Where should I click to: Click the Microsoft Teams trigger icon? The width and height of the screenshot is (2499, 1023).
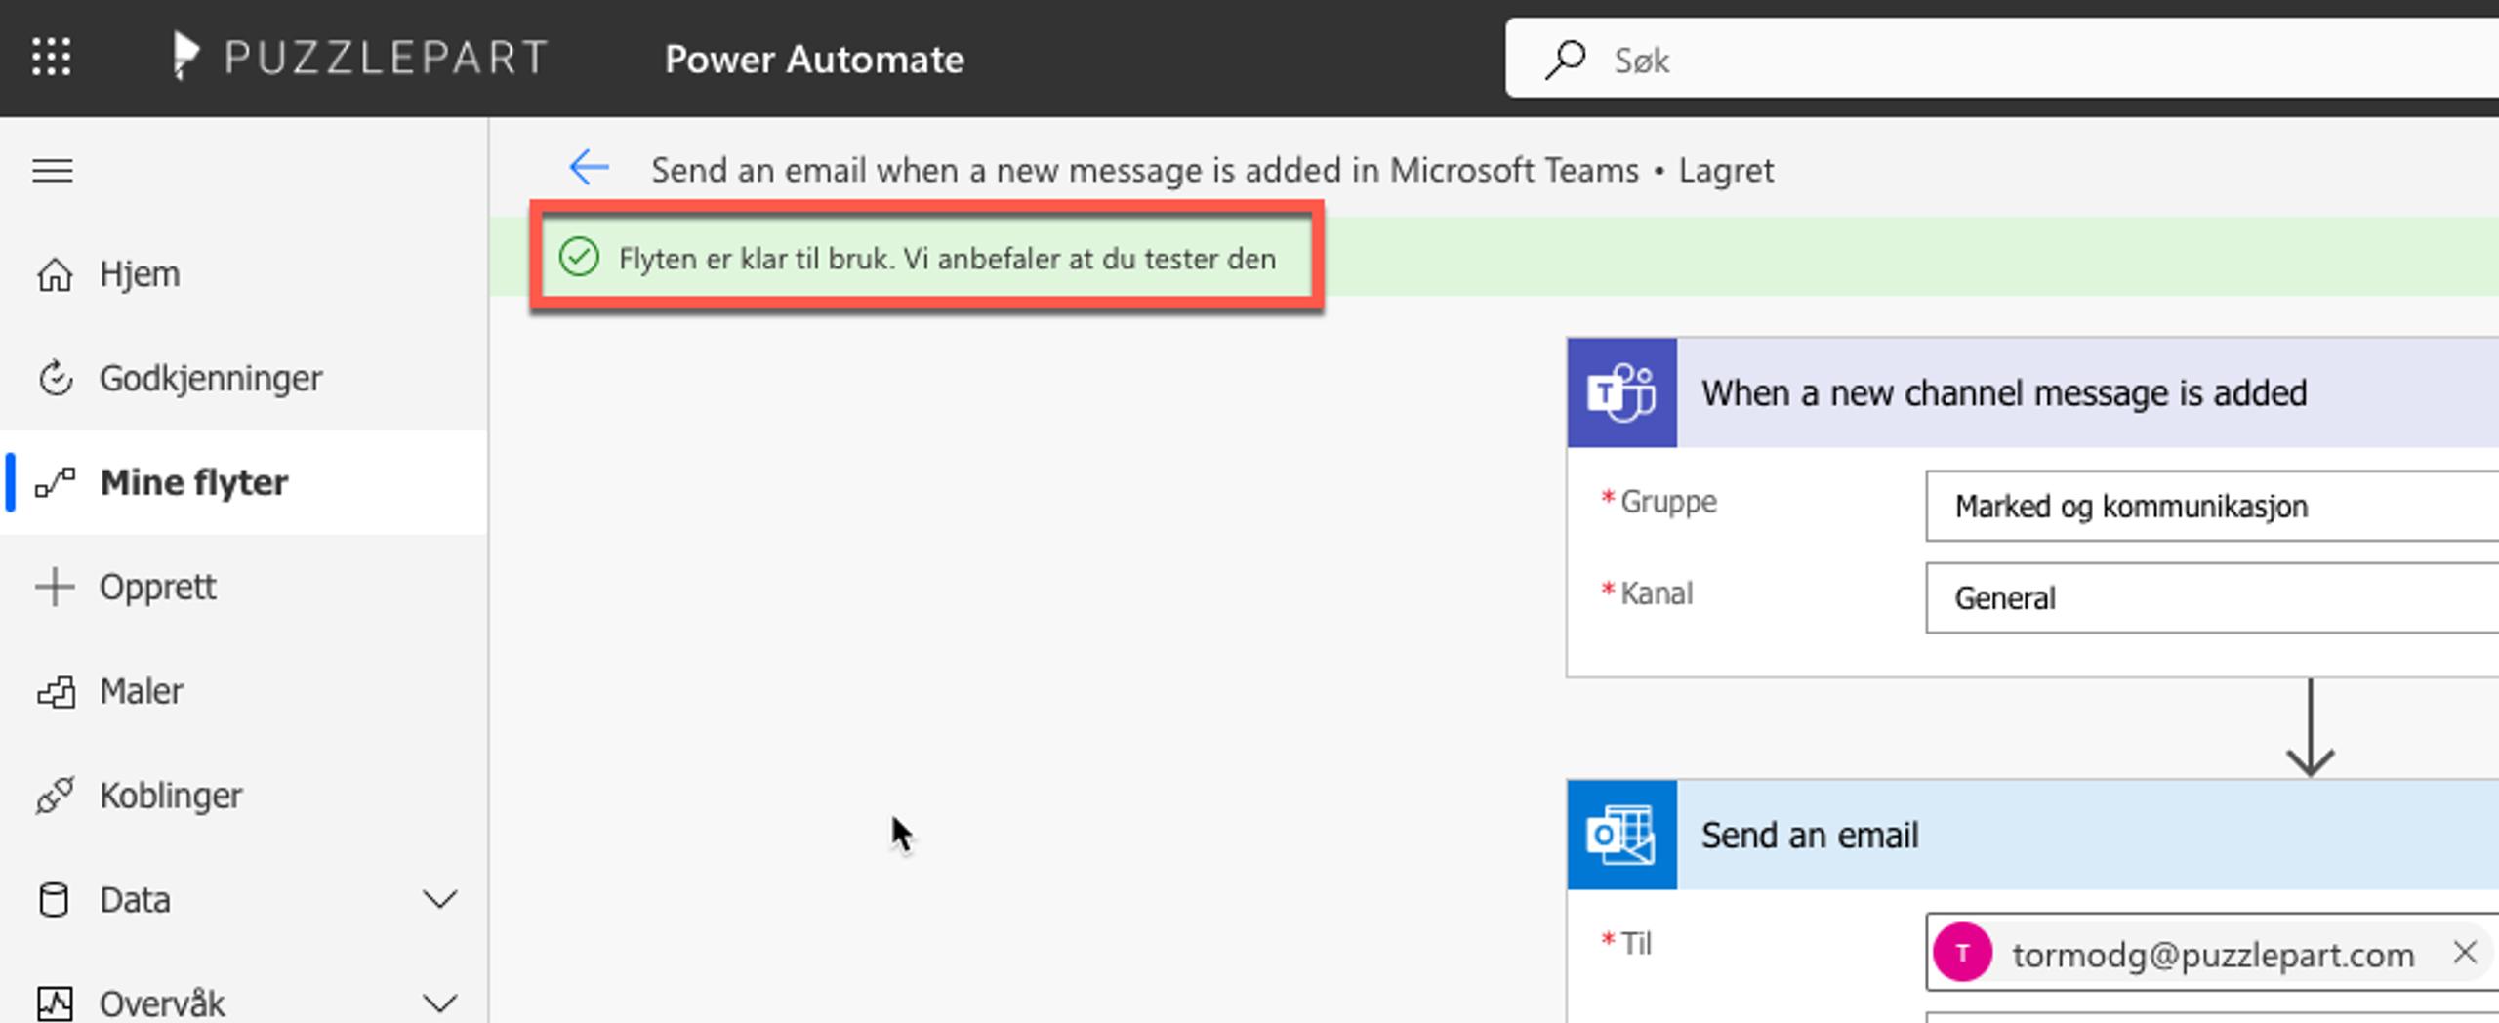1622,392
